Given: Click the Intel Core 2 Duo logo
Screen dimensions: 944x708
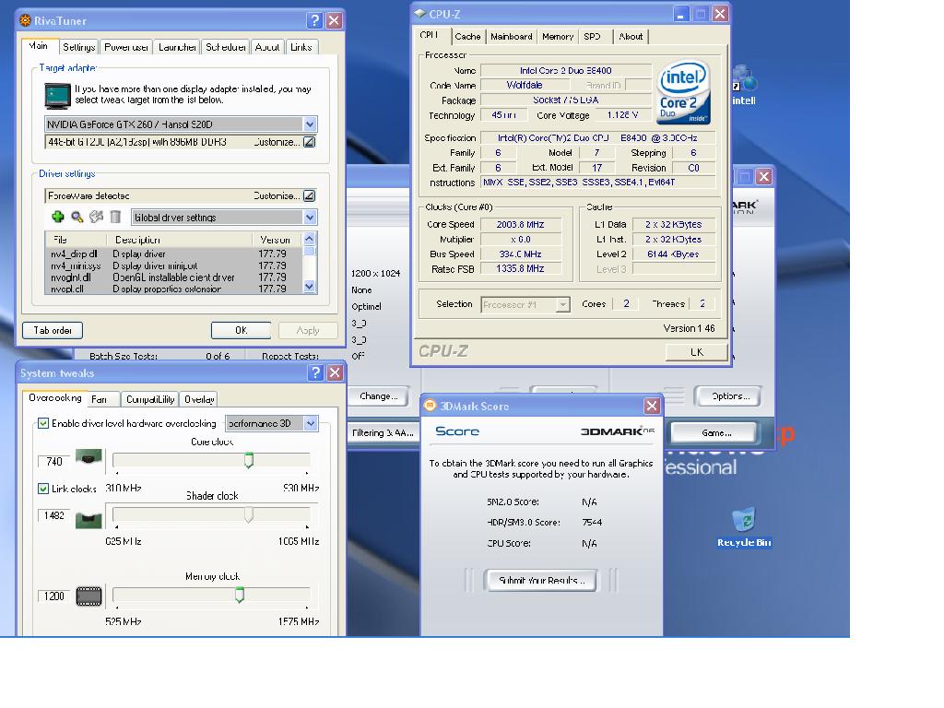Looking at the screenshot, I should (683, 92).
